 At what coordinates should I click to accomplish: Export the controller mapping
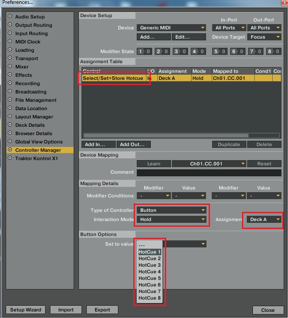click(x=102, y=310)
